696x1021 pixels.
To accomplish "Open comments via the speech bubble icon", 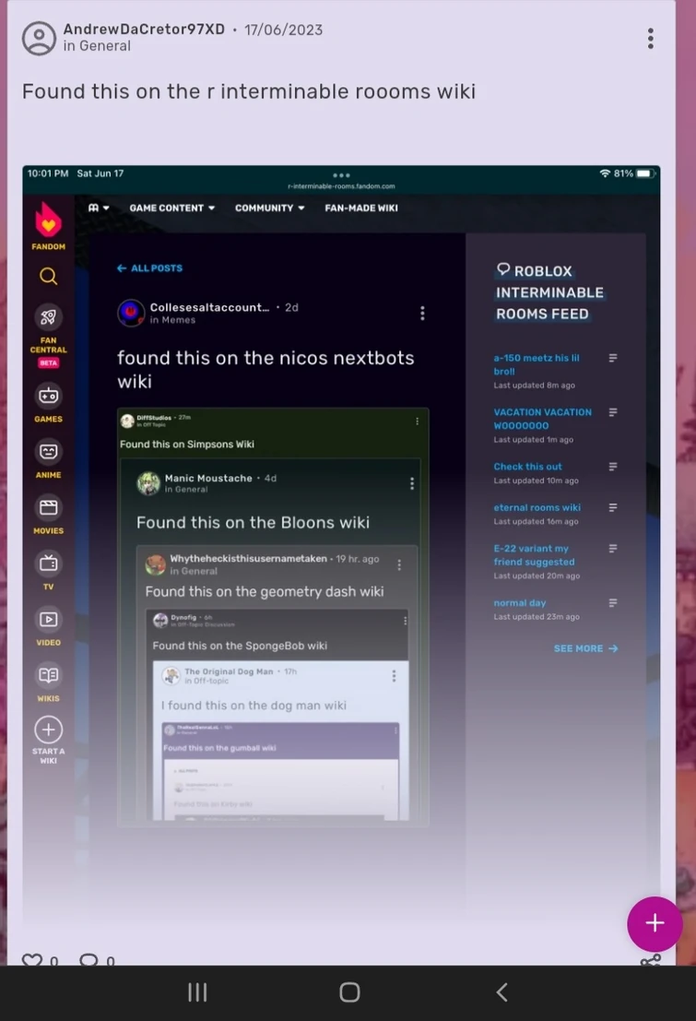I will [x=88, y=960].
